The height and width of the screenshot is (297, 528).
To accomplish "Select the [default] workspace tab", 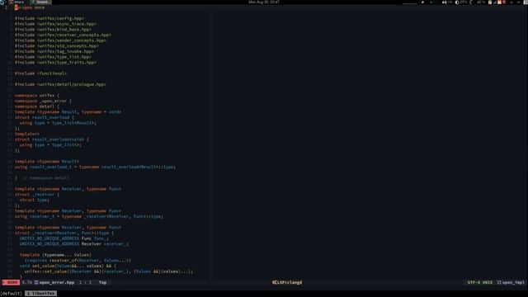I will [12, 294].
